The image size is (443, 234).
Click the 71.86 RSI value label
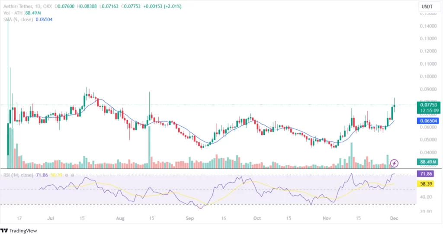coord(426,174)
